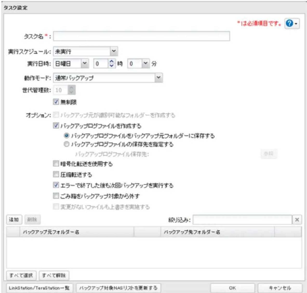Image resolution: width=307 pixels, height=293 pixels.
Task: Decrease the hour value with down arrow
Action: pos(111,66)
